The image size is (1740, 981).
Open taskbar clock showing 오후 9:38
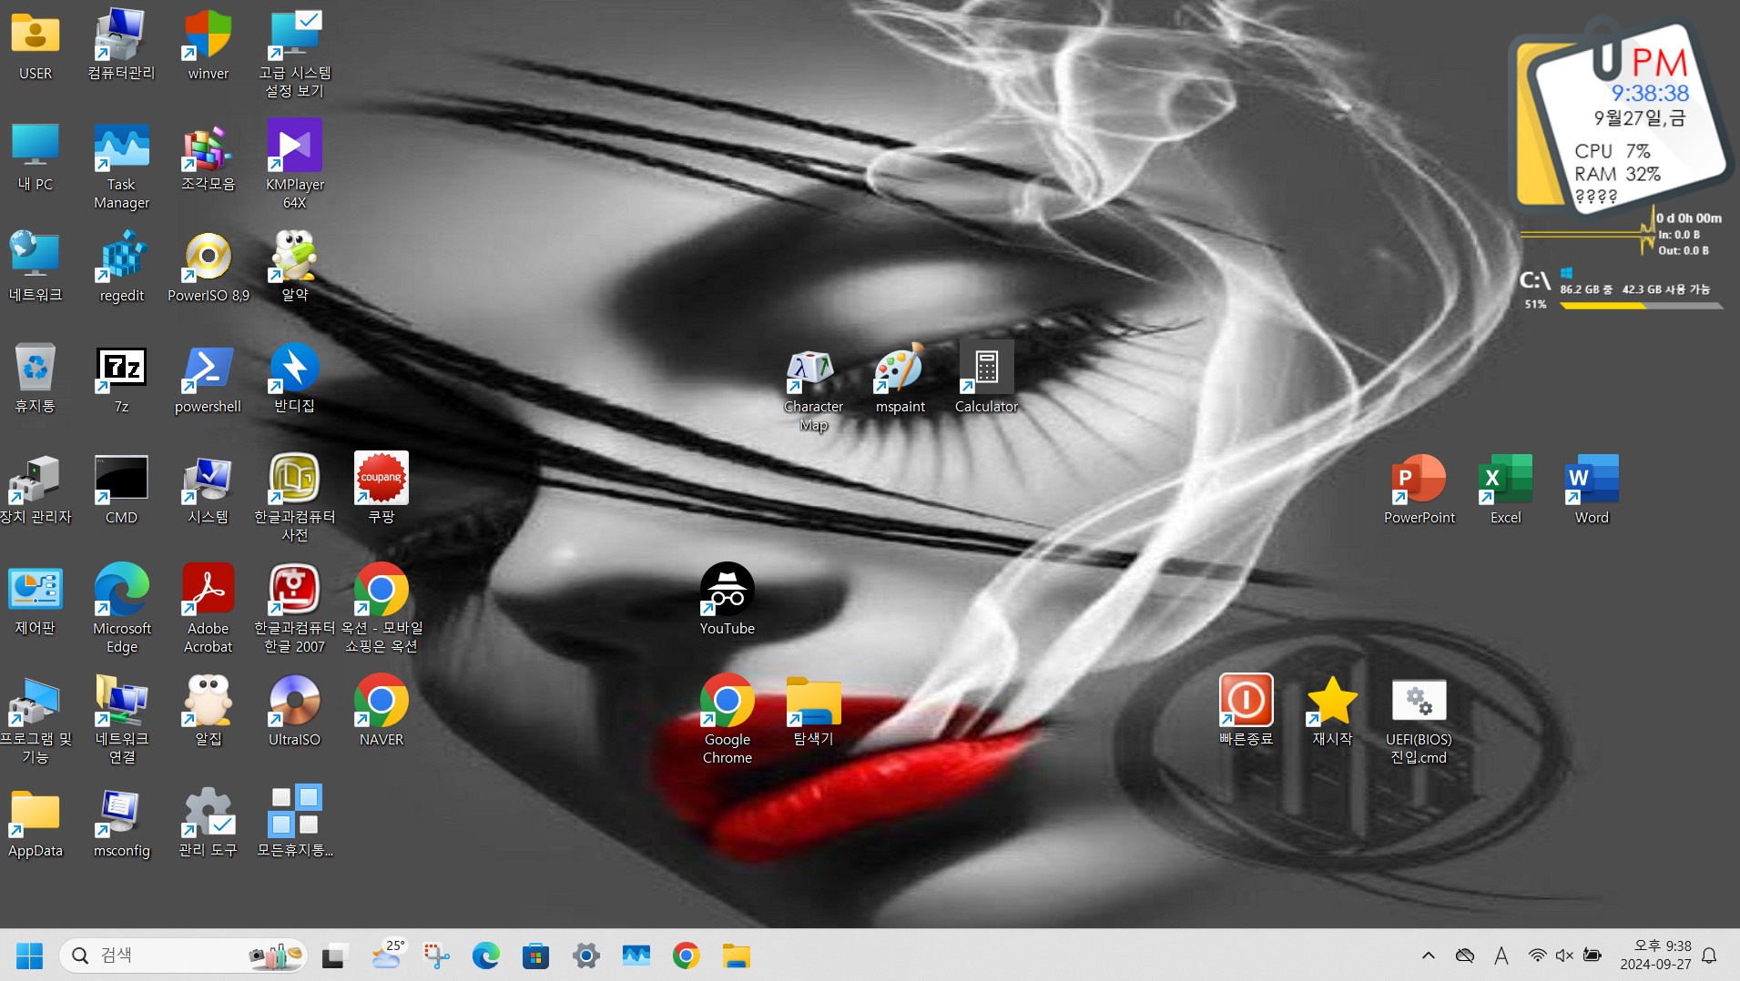pyautogui.click(x=1655, y=956)
